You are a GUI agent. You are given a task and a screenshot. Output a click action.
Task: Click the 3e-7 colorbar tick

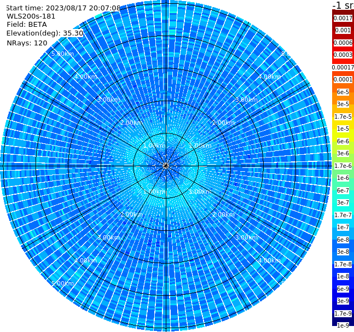click(343, 202)
